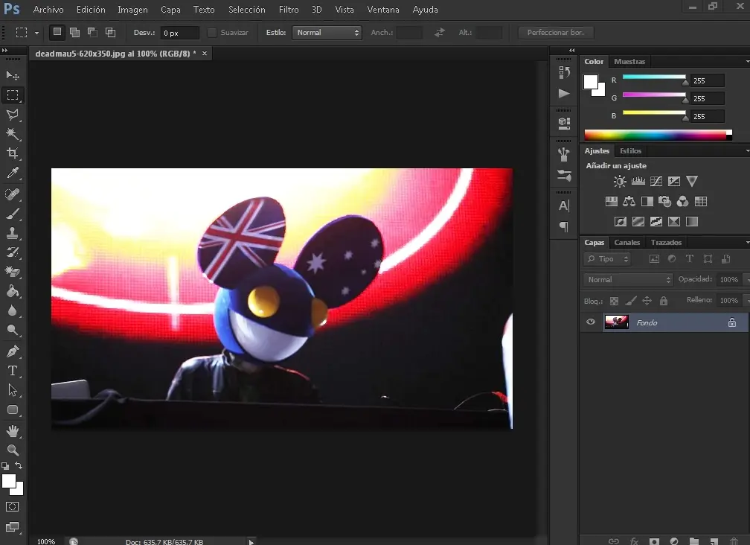Viewport: 750px width, 545px height.
Task: Open the Tipo layer filter dropdown
Action: (608, 259)
